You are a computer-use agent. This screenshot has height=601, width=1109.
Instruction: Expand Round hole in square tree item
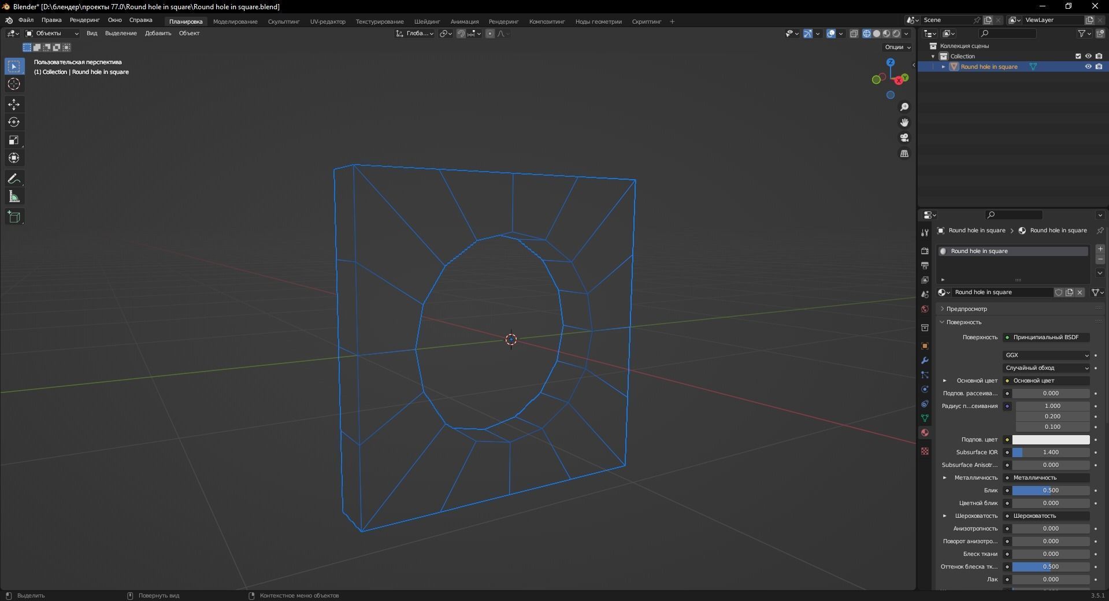click(x=943, y=67)
